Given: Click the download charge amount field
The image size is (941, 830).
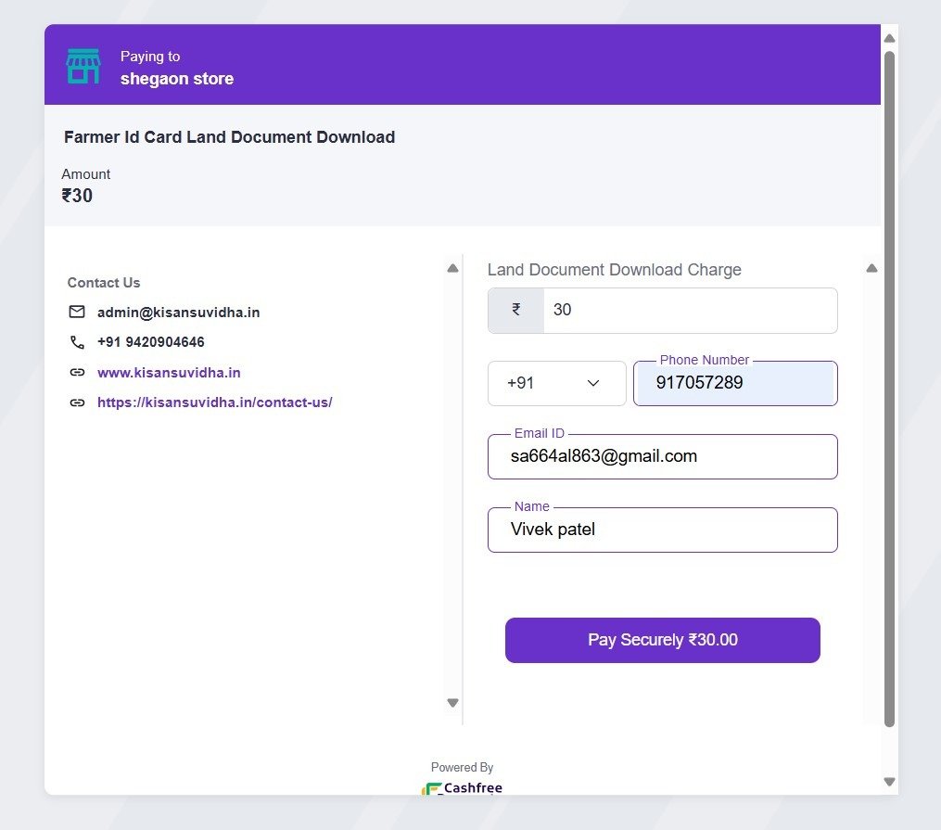Looking at the screenshot, I should pos(690,311).
